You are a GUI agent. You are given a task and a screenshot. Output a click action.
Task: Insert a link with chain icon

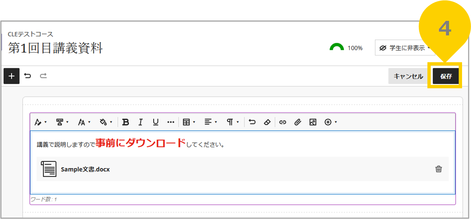283,122
